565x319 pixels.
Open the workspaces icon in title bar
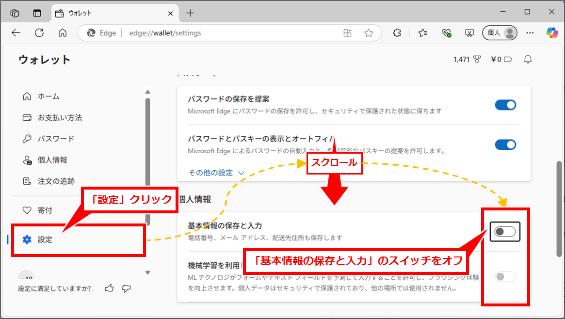15,13
